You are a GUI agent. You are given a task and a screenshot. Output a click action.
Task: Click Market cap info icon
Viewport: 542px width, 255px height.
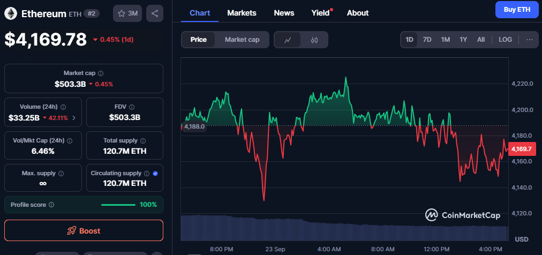(101, 73)
